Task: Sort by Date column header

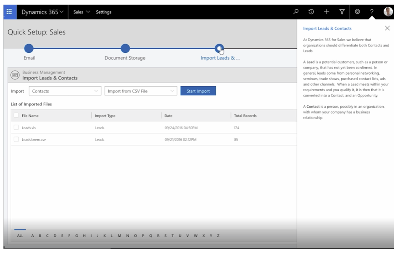Action: coord(168,115)
